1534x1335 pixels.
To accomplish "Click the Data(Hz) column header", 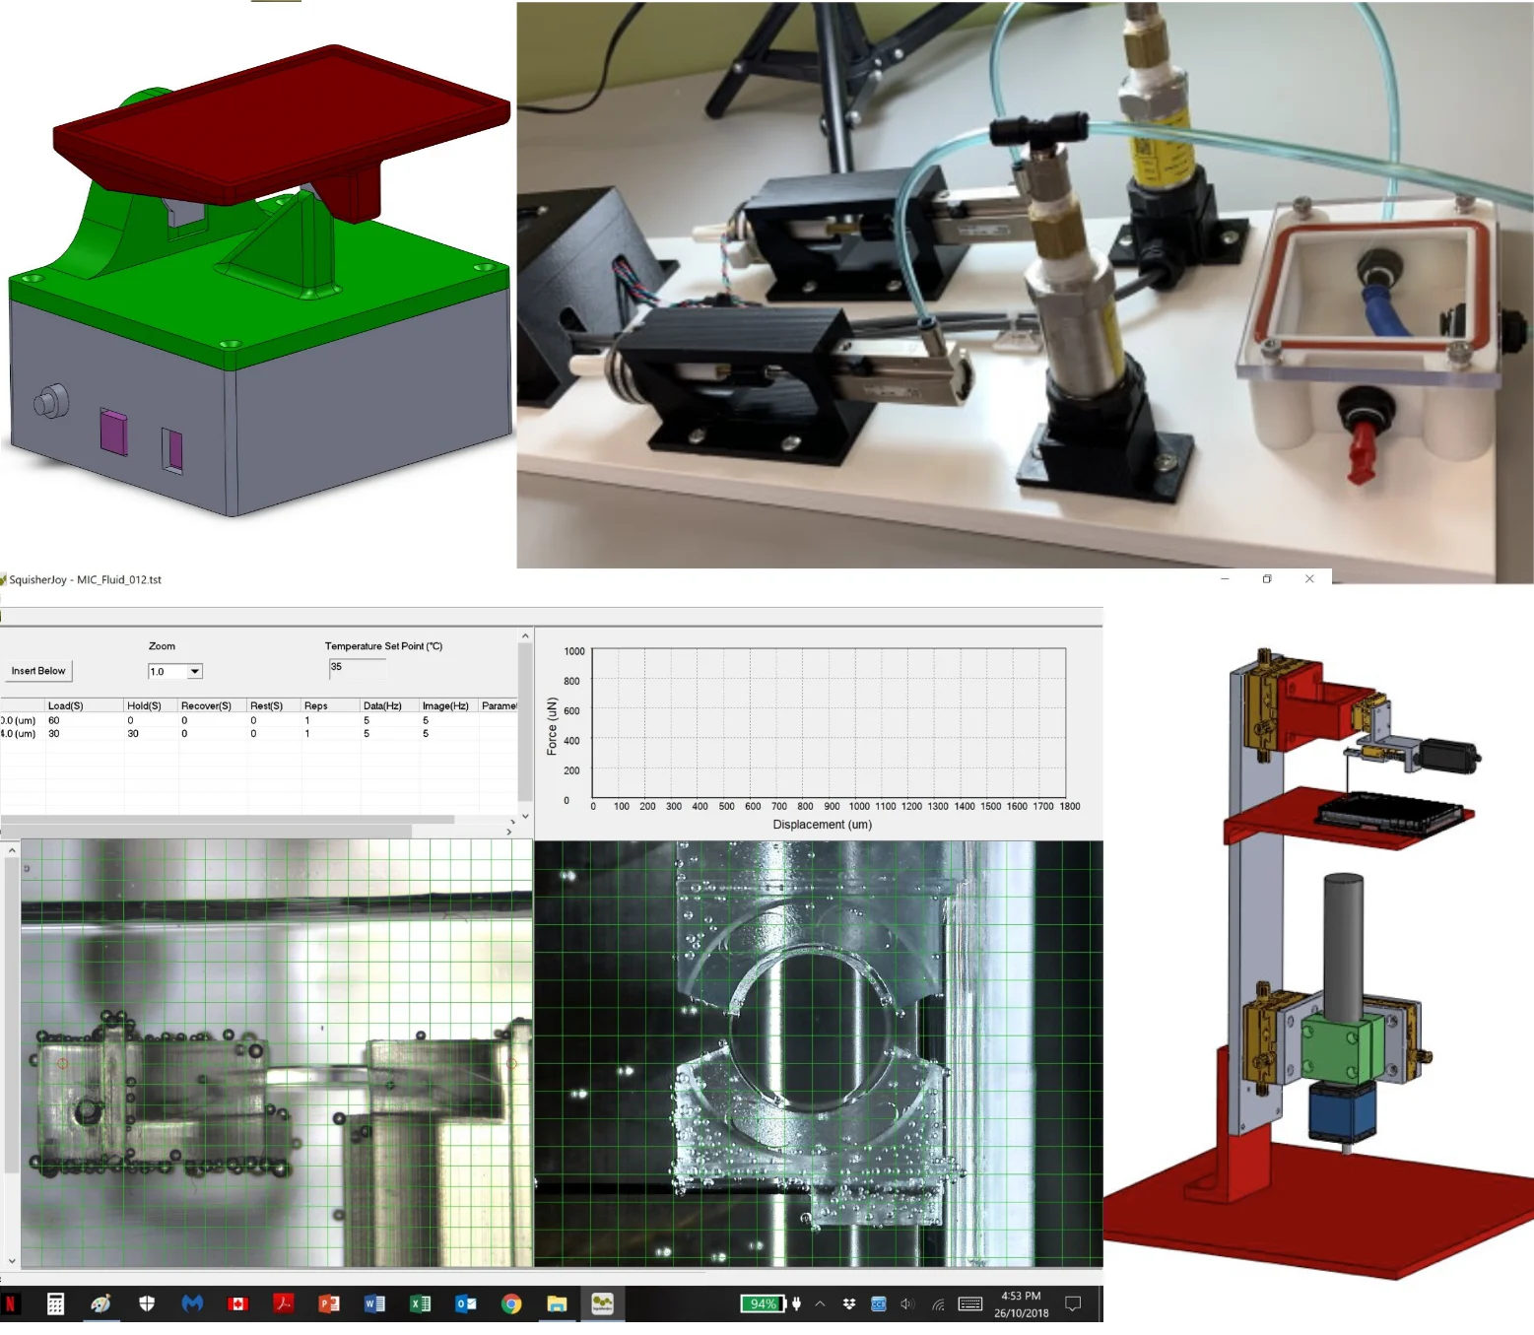I will 389,705.
